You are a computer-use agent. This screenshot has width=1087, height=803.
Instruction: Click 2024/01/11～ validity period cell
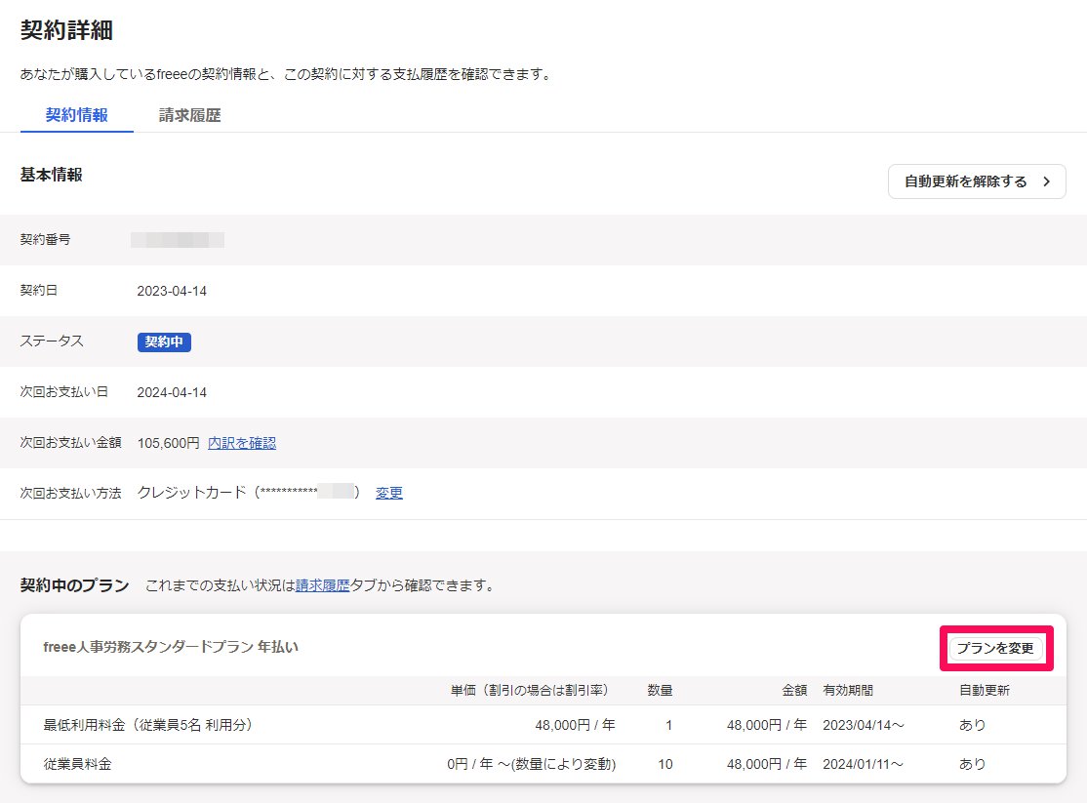pyautogui.click(x=864, y=764)
